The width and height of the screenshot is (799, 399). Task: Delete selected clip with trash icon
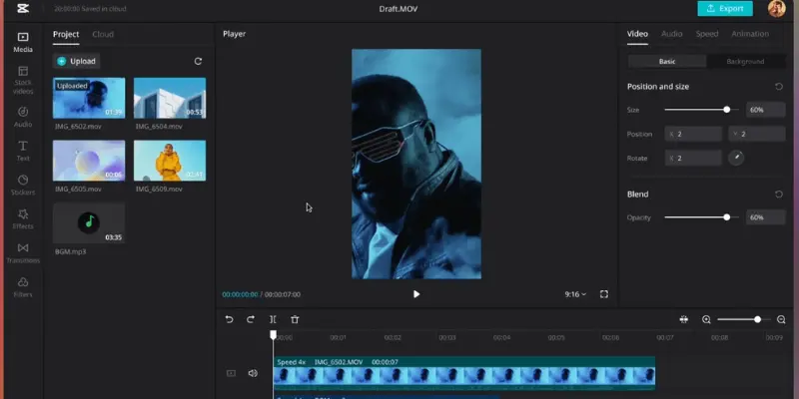click(295, 319)
